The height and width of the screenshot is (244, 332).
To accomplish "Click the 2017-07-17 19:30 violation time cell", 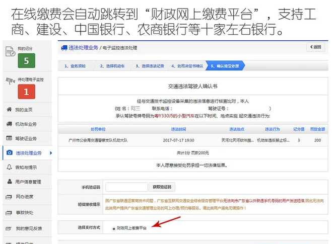I will [178, 140].
